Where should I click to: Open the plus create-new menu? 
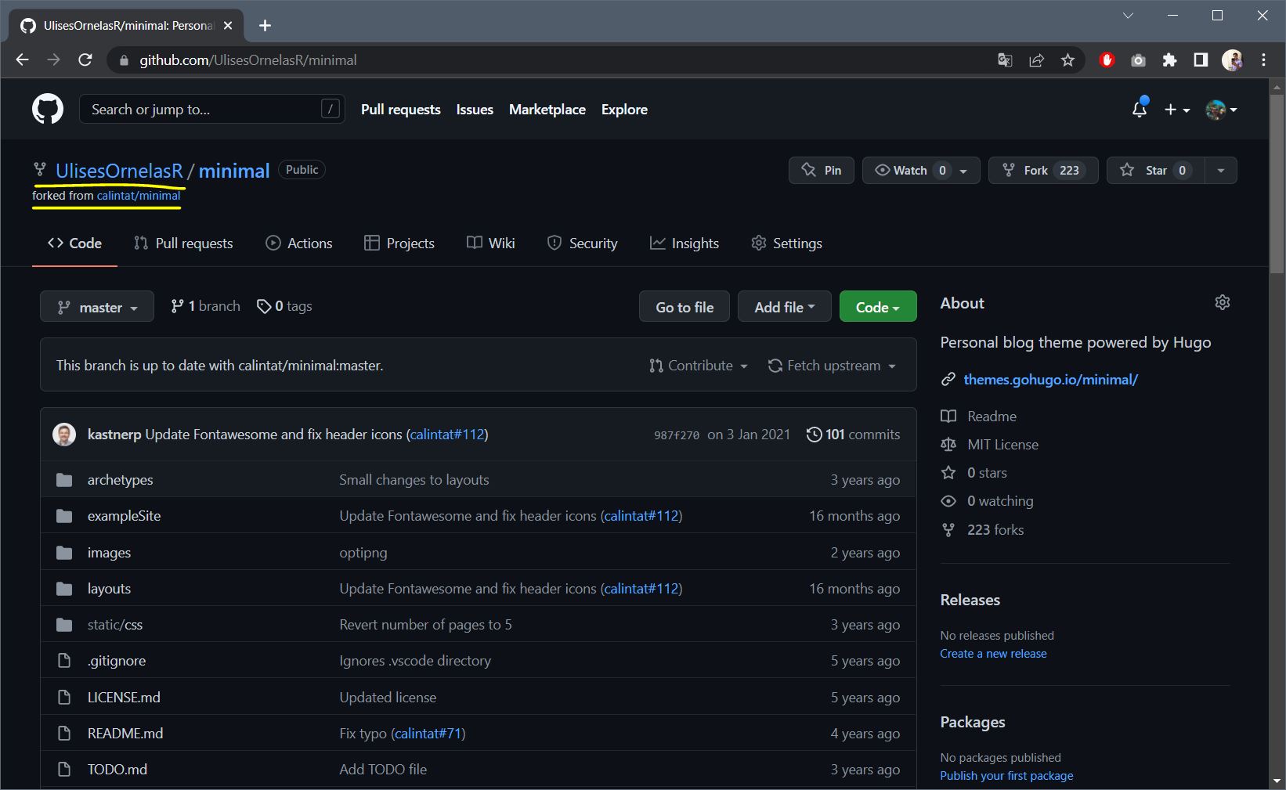pyautogui.click(x=1176, y=110)
